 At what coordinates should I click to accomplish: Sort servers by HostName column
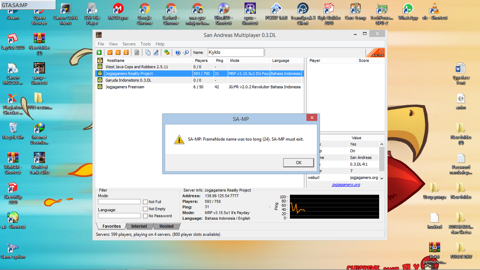click(x=149, y=60)
